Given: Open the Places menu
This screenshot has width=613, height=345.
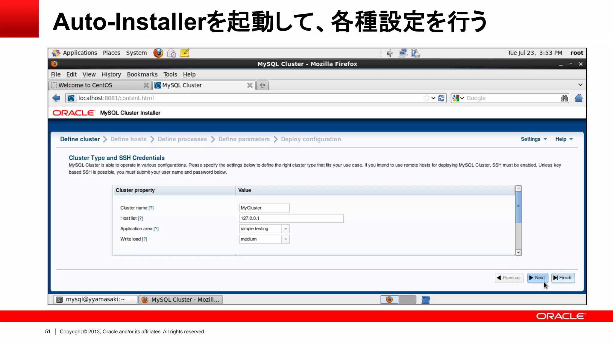Looking at the screenshot, I should coord(112,53).
